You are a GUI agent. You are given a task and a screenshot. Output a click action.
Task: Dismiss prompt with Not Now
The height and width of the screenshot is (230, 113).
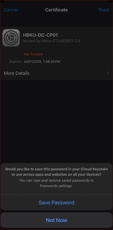point(57,220)
